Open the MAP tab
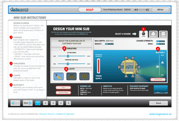The width and height of the screenshot is (179, 121). pyautogui.click(x=90, y=10)
